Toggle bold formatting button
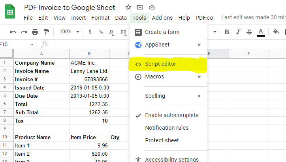286x162 pixels. click(x=227, y=32)
